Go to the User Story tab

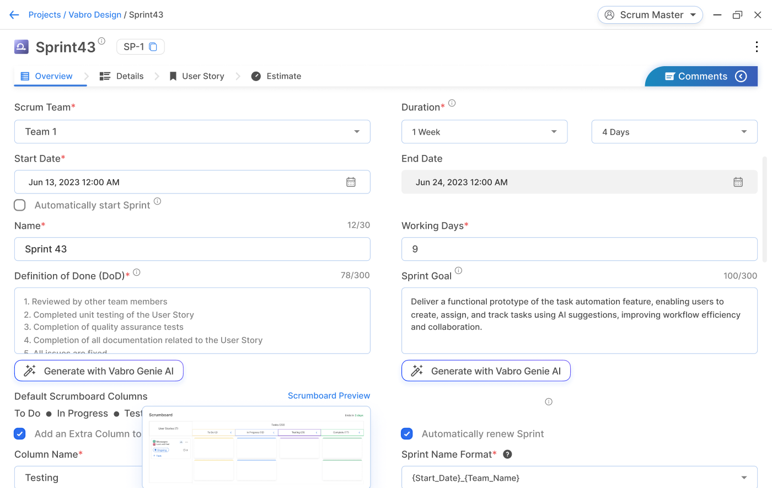pyautogui.click(x=196, y=76)
